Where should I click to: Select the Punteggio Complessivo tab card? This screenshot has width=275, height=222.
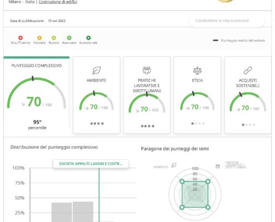pos(37,93)
